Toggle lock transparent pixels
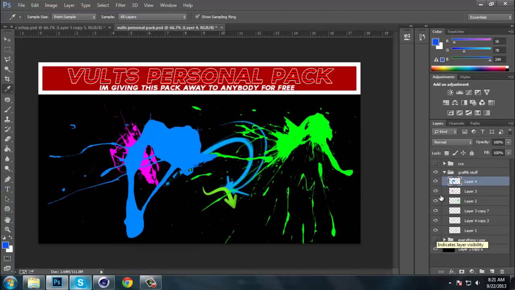The width and height of the screenshot is (515, 290). coord(446,153)
